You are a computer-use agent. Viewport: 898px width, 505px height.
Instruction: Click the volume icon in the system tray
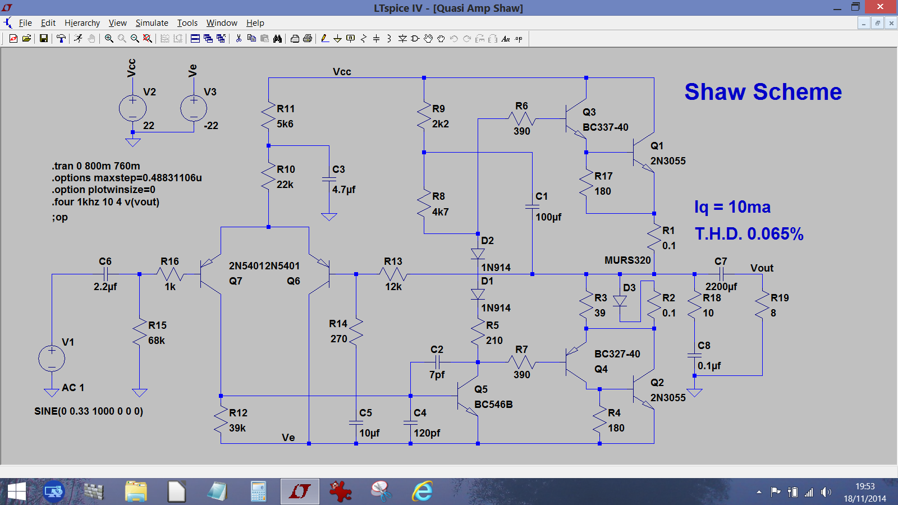point(826,492)
